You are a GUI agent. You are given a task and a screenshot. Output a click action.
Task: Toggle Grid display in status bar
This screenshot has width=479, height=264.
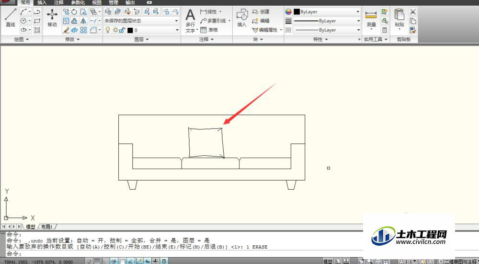tap(97, 261)
